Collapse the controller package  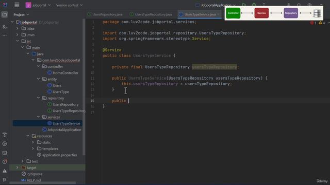[x=39, y=66]
